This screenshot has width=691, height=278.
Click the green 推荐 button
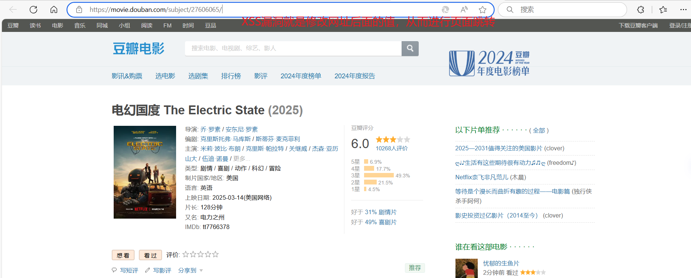tap(415, 268)
